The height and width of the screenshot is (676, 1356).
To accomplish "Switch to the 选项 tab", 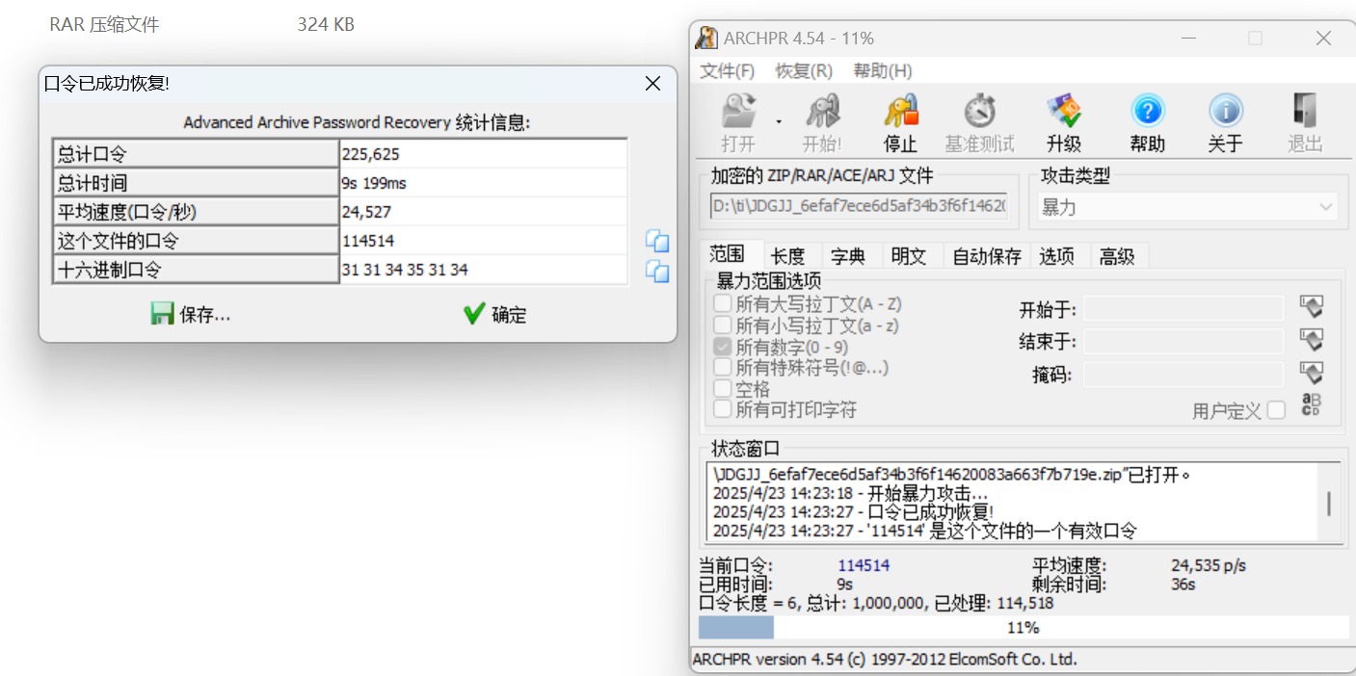I will click(1057, 256).
